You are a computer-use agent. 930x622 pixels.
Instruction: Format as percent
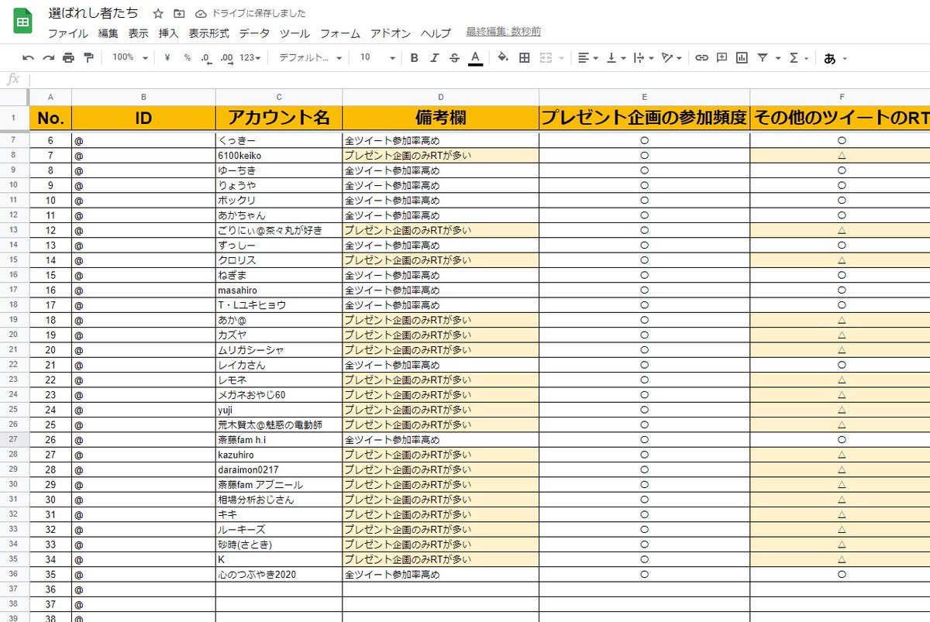pyautogui.click(x=188, y=57)
